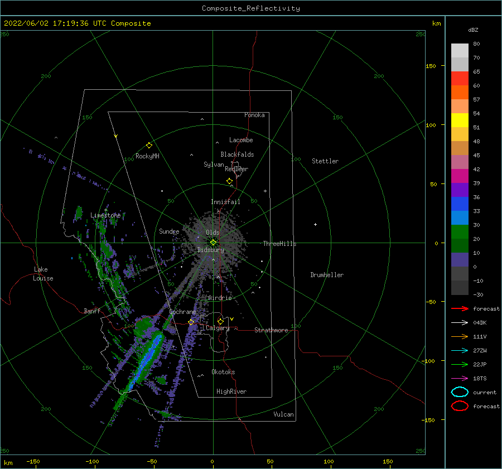Screen dimensions: 502x469
Task: Click the yellow diamond marker below RedDeer
Action: [230, 181]
